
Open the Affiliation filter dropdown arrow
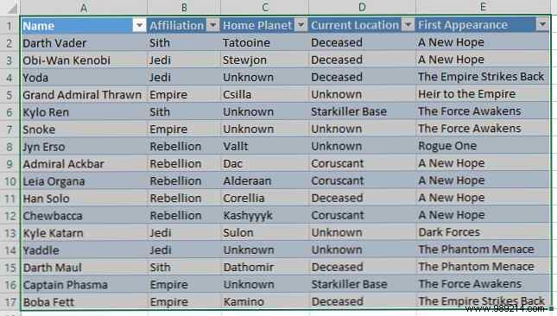[212, 25]
